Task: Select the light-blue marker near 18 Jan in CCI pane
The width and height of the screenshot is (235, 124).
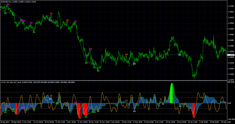Action: [180, 106]
